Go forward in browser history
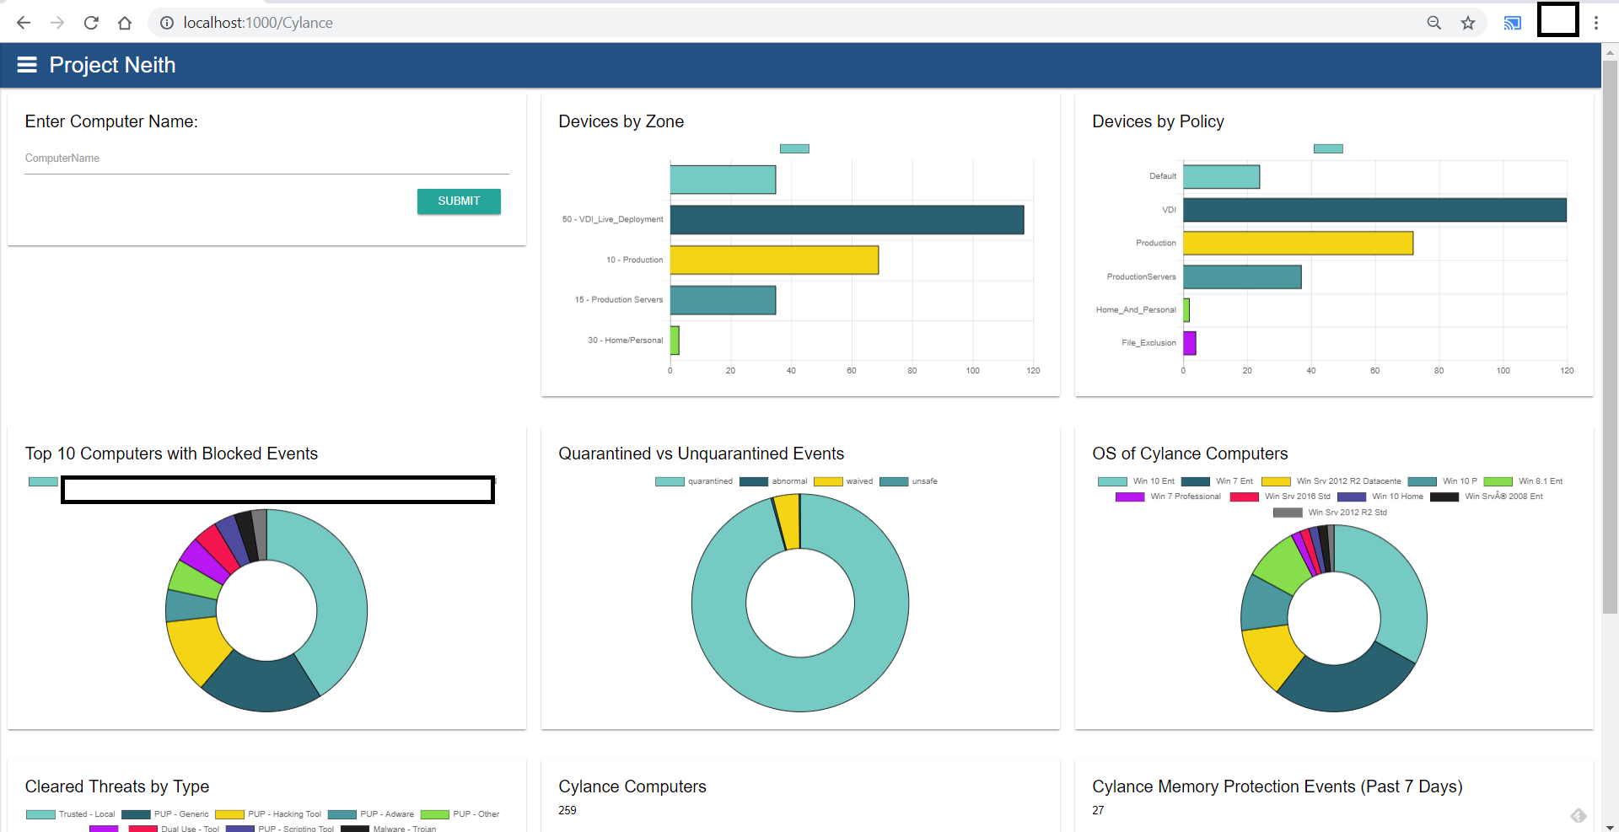This screenshot has height=832, width=1619. (x=57, y=23)
